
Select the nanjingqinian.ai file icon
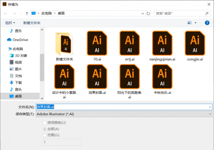pos(162,43)
